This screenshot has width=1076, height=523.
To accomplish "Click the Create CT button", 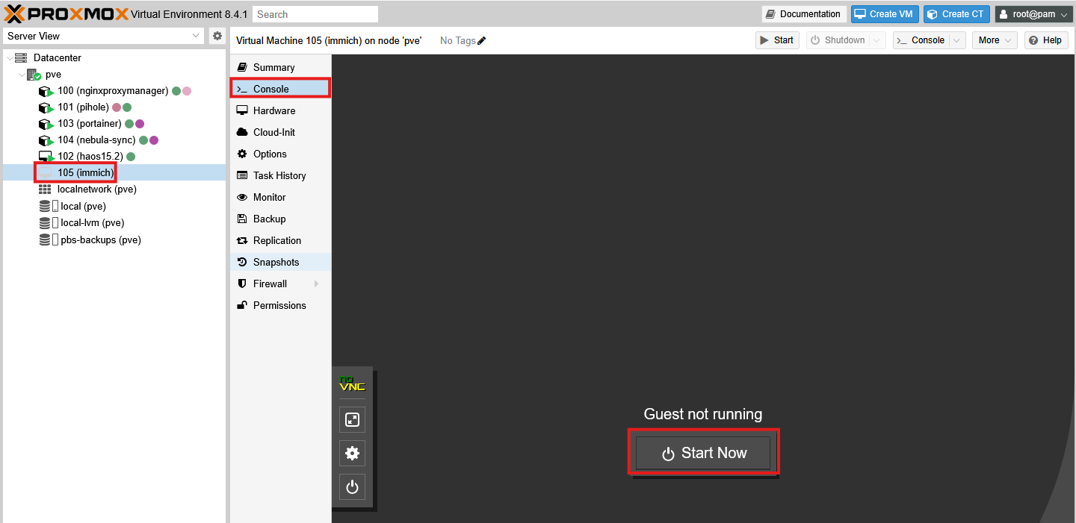I will coord(956,13).
